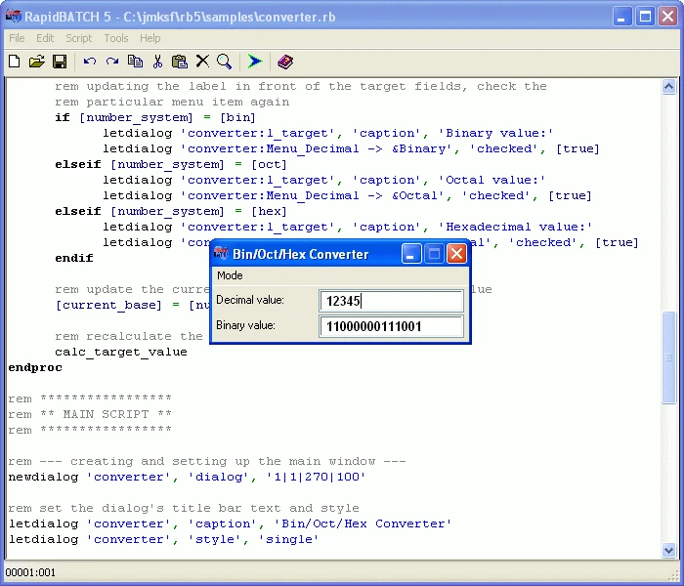Open the Script menu
684x586 pixels.
[x=79, y=38]
